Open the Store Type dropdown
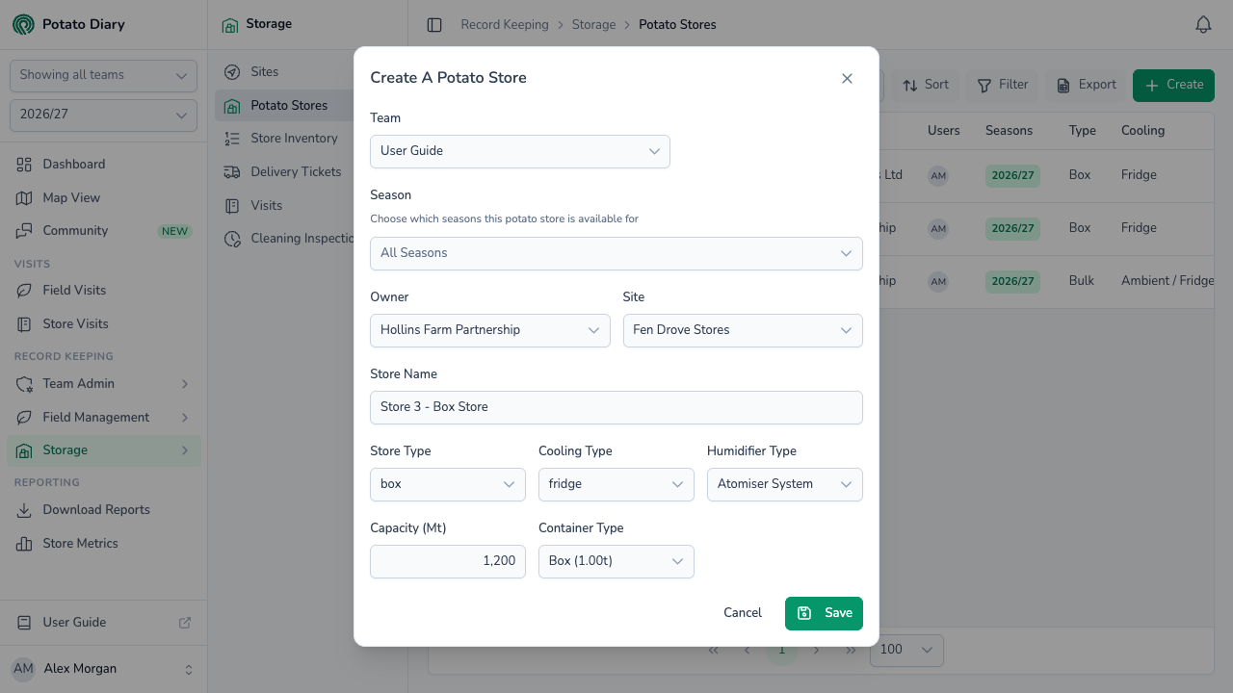Screen dimensions: 1233x693 (x=448, y=484)
